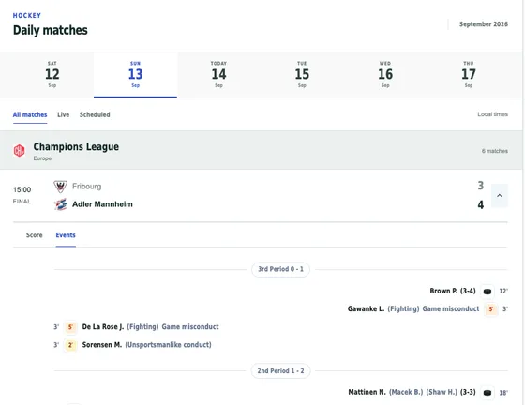The height and width of the screenshot is (405, 525).
Task: Switch to the All matches filter
Action: [30, 114]
